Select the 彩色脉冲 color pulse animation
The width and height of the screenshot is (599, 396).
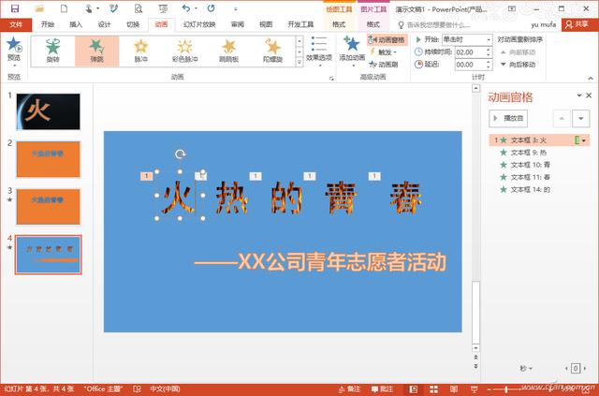pyautogui.click(x=185, y=51)
